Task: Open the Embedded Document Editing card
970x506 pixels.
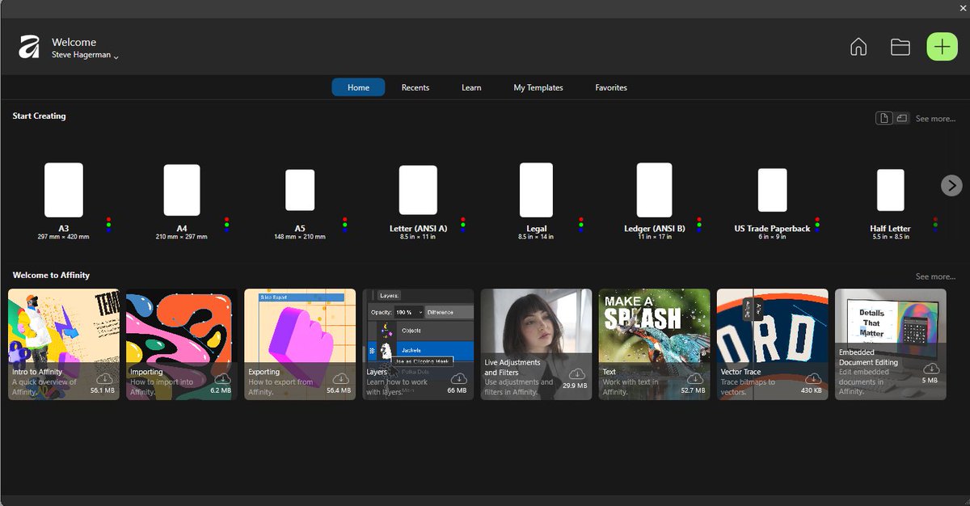Action: 891,344
